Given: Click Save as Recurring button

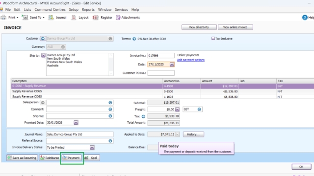Looking at the screenshot, I should point(22,158).
